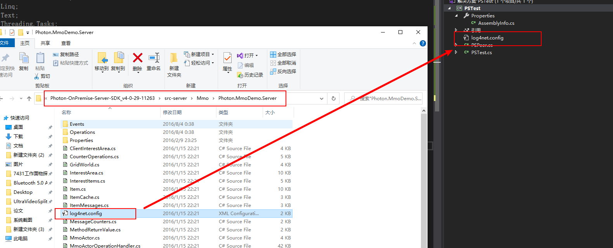Image resolution: width=613 pixels, height=248 pixels.
Task: Open the New item (新建项目) dropdown
Action: 199,55
